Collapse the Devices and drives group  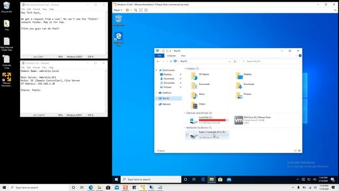click(185, 113)
